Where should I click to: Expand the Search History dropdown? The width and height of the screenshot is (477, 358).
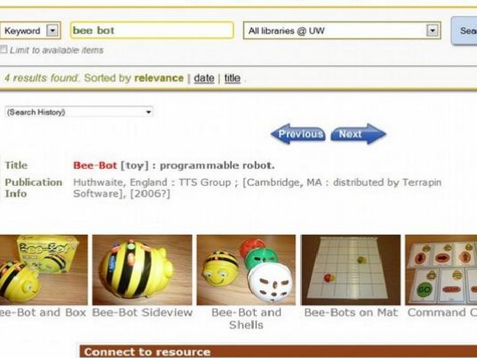(79, 112)
